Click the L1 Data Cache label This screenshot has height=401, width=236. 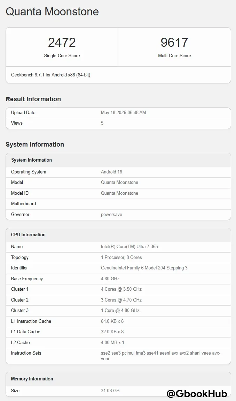pos(25,332)
